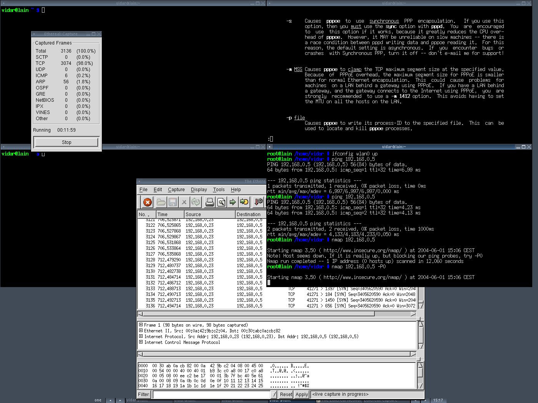Sort packet list by Source column

click(x=209, y=215)
